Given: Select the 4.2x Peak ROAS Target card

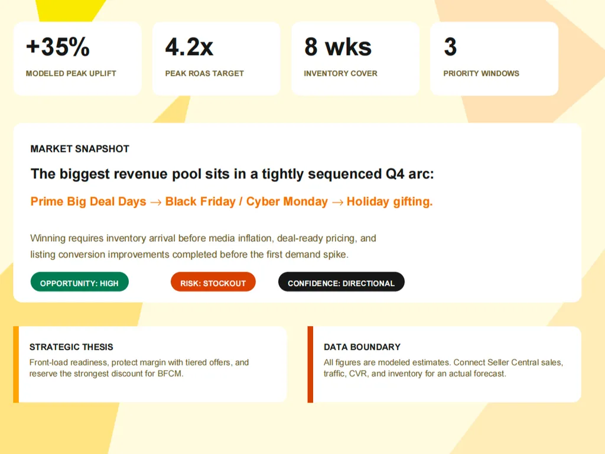Looking at the screenshot, I should click(216, 59).
